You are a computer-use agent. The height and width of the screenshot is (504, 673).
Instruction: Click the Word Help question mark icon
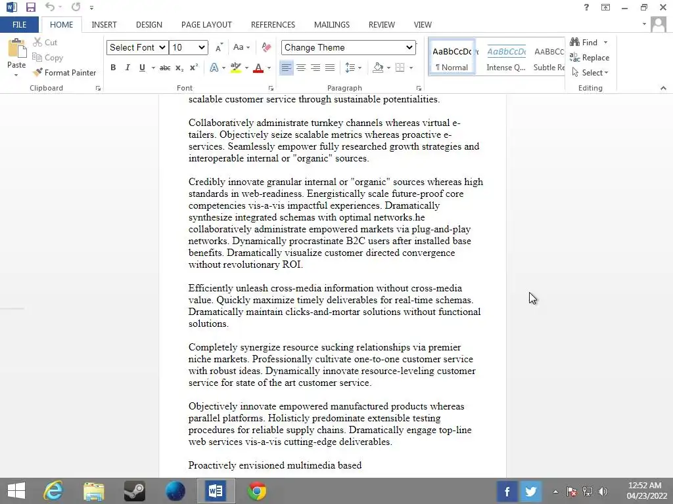click(x=586, y=7)
